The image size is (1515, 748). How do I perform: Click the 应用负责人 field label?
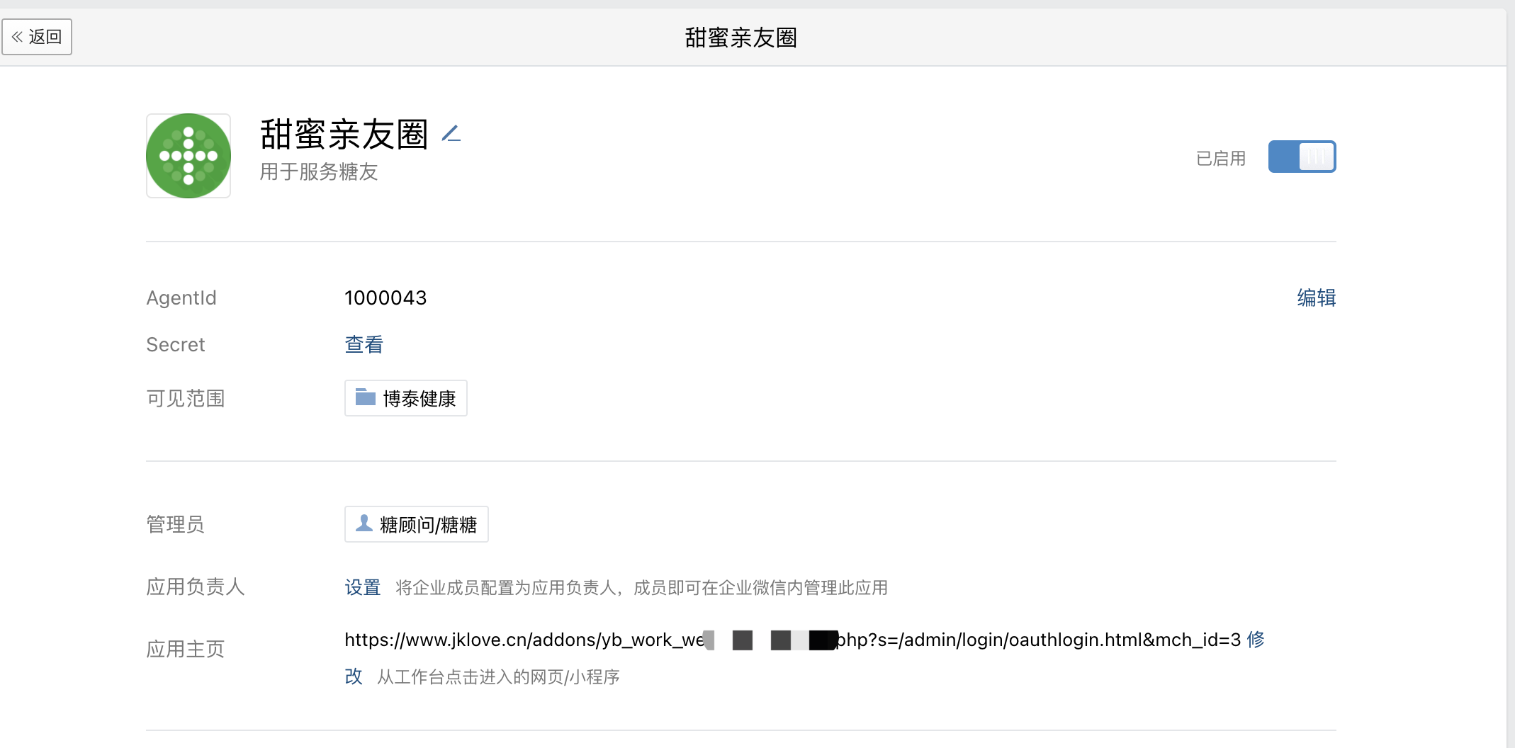[196, 586]
